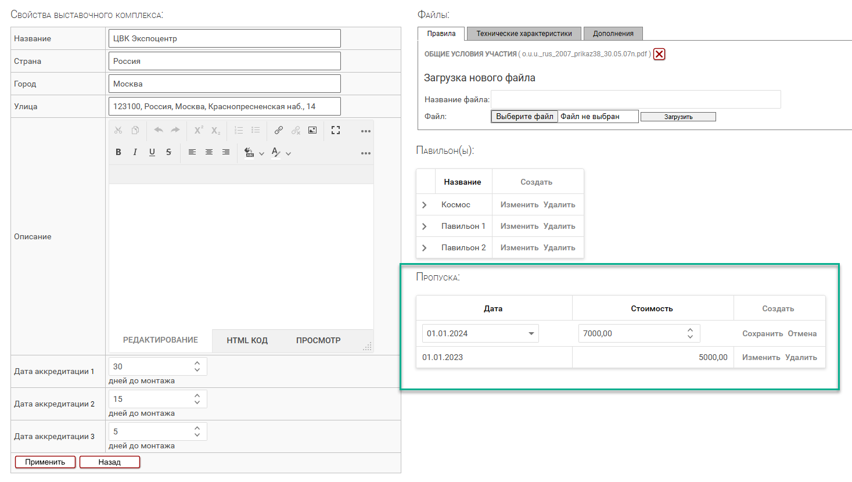
Task: Pick the font color tool in editor
Action: [276, 152]
